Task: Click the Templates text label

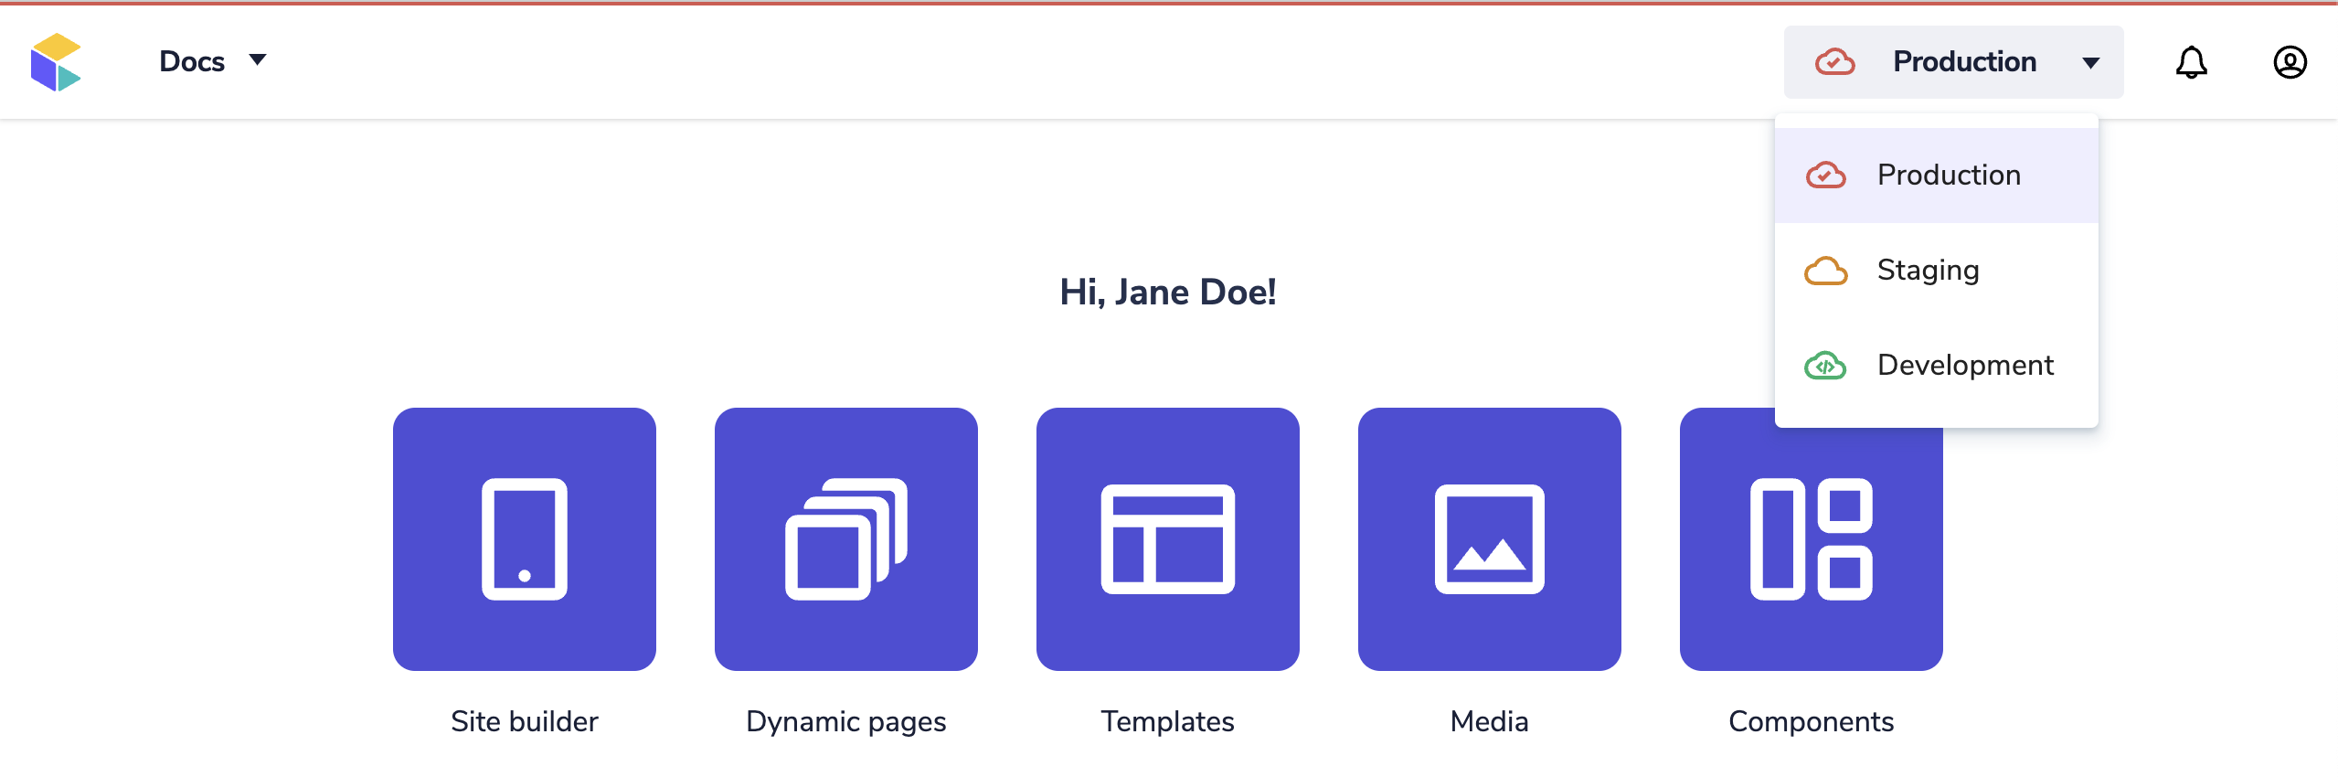Action: click(x=1168, y=721)
